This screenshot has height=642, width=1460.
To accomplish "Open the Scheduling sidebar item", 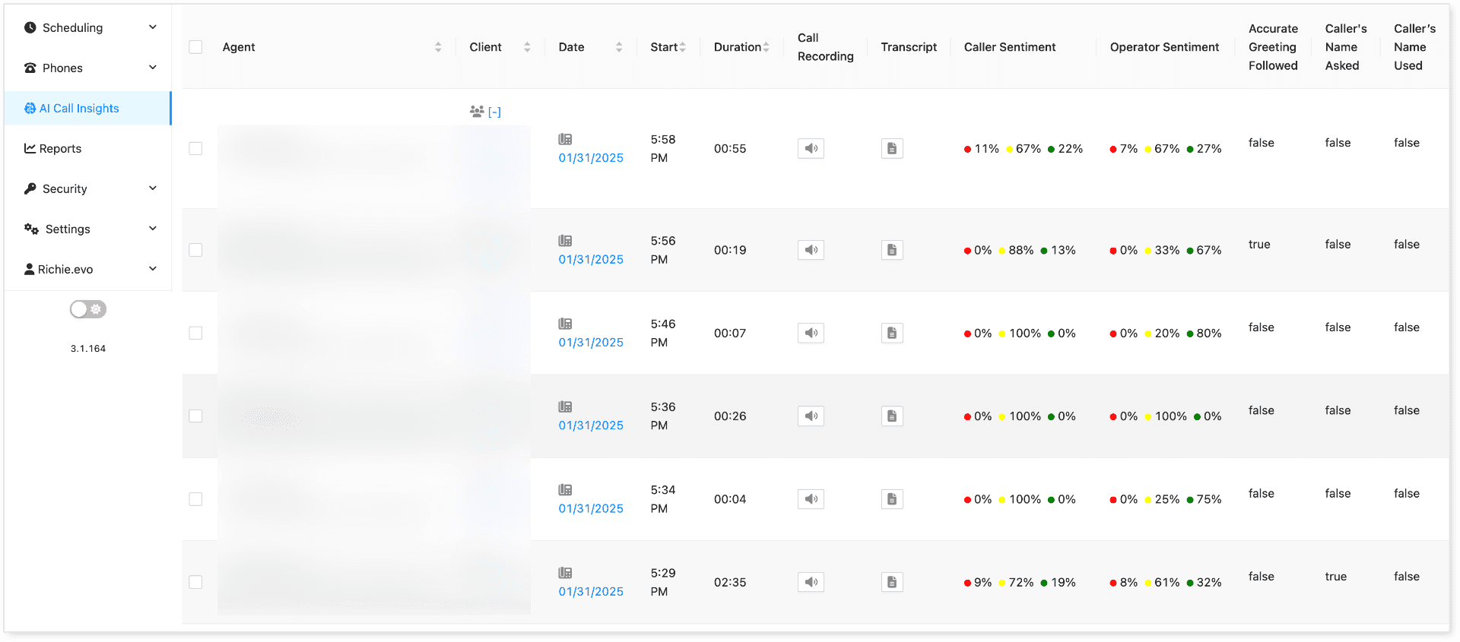I will [x=87, y=27].
